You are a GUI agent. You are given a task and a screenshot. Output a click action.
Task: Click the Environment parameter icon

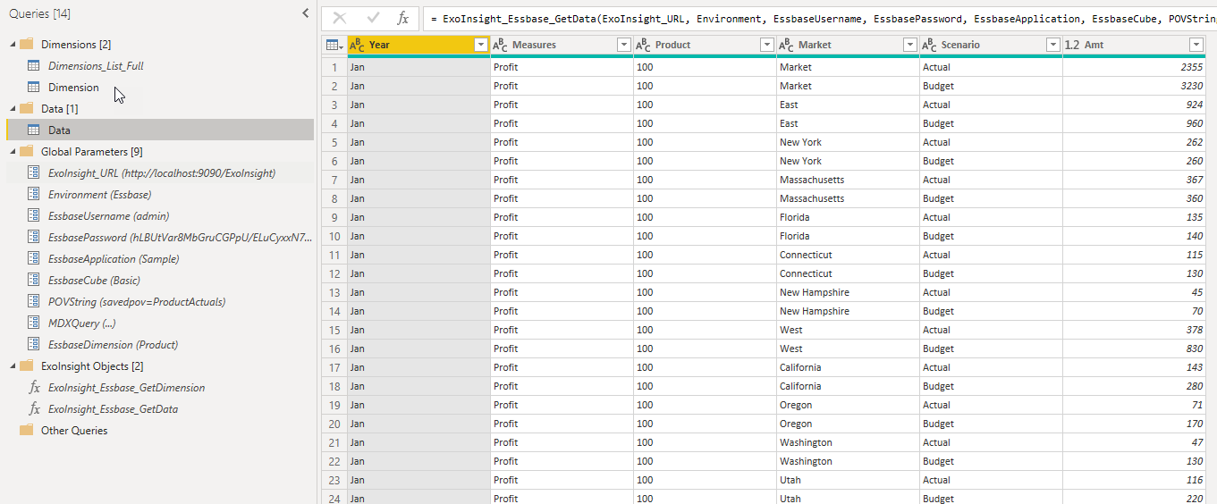coord(33,194)
